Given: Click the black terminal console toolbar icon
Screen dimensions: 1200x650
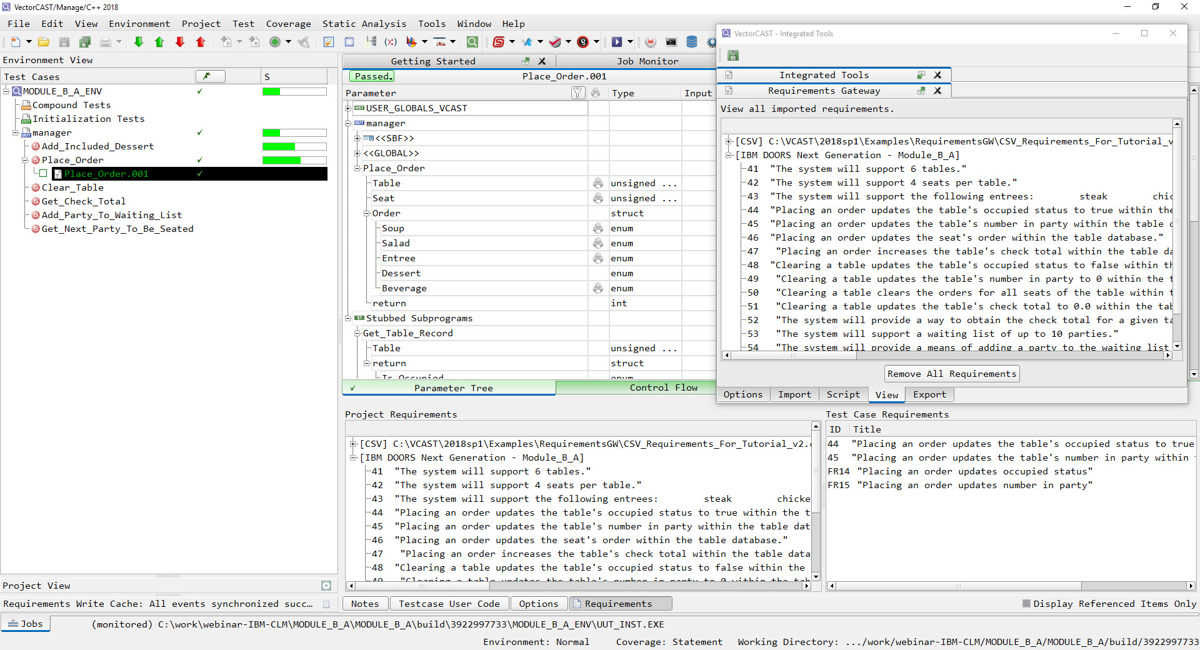Looking at the screenshot, I should [671, 42].
